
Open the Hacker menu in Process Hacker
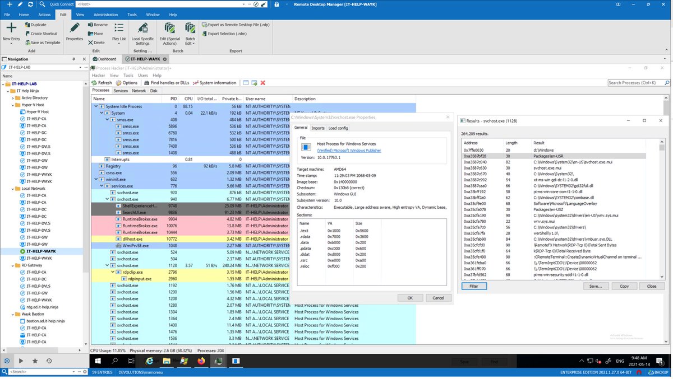point(98,75)
